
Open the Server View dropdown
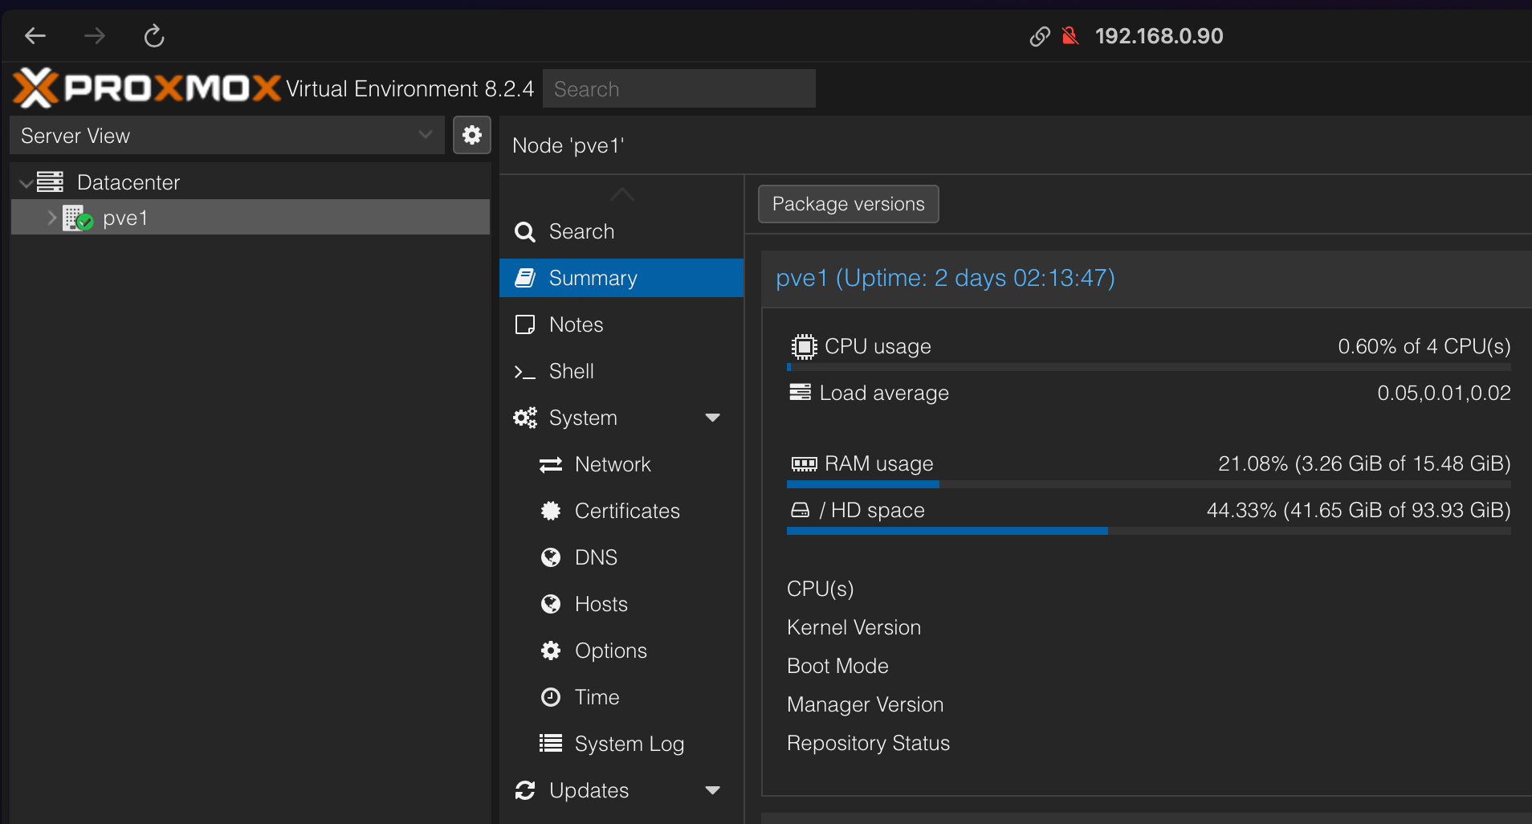(227, 135)
